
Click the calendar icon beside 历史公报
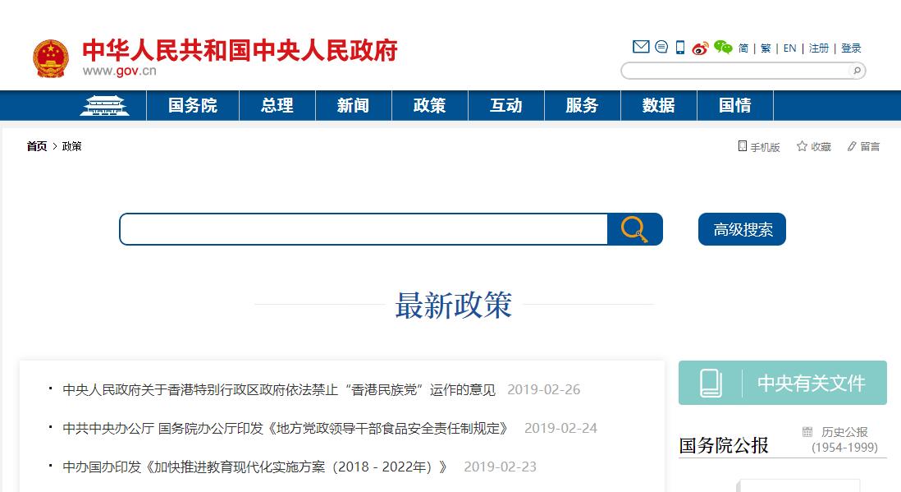pyautogui.click(x=808, y=431)
